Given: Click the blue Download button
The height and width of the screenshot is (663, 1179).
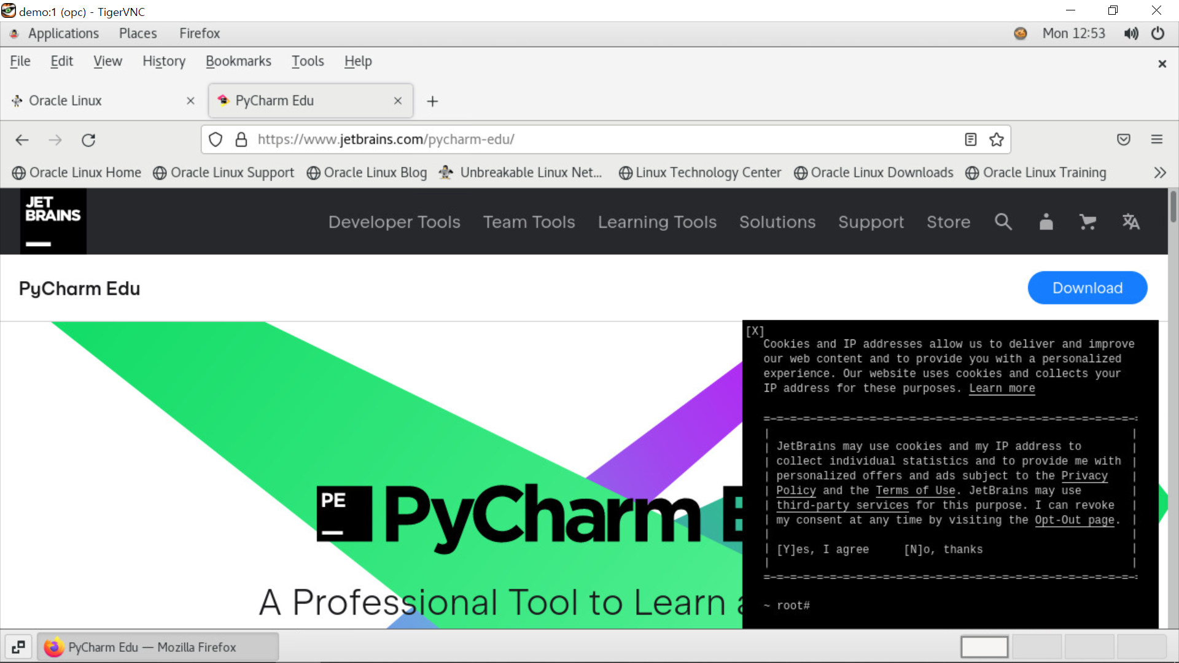Looking at the screenshot, I should pyautogui.click(x=1088, y=288).
